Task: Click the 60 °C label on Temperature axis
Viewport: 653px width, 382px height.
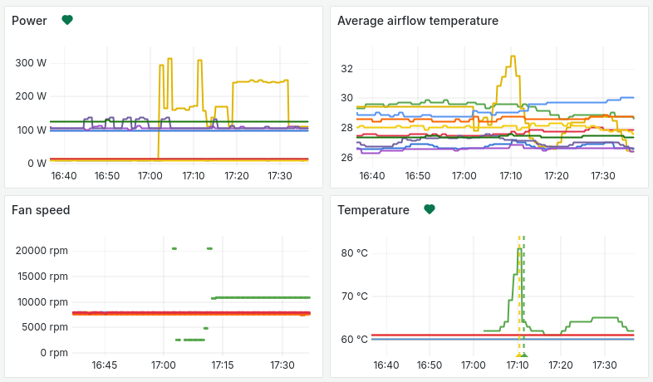Action: 356,339
